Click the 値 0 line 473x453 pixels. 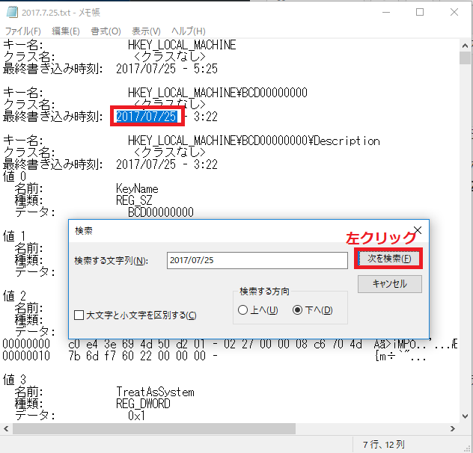[14, 176]
